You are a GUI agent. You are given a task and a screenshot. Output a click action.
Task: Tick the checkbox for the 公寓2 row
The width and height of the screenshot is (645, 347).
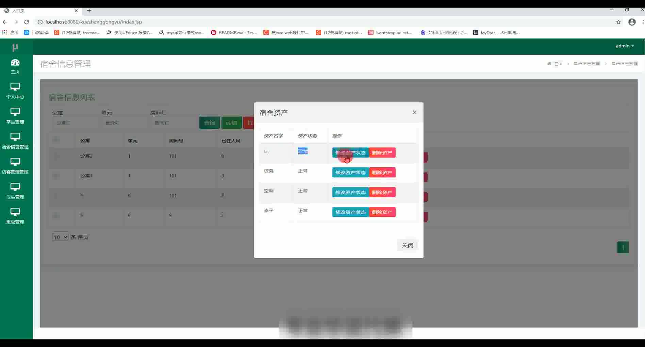tap(56, 156)
